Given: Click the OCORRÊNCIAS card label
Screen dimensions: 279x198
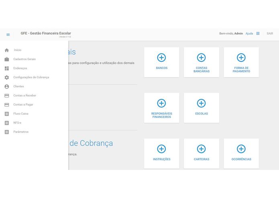Looking at the screenshot, I should (x=241, y=159).
